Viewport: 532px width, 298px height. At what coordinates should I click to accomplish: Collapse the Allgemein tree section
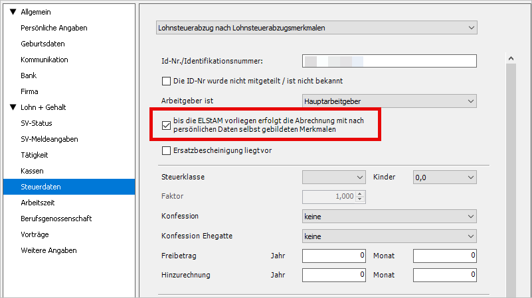coord(13,12)
